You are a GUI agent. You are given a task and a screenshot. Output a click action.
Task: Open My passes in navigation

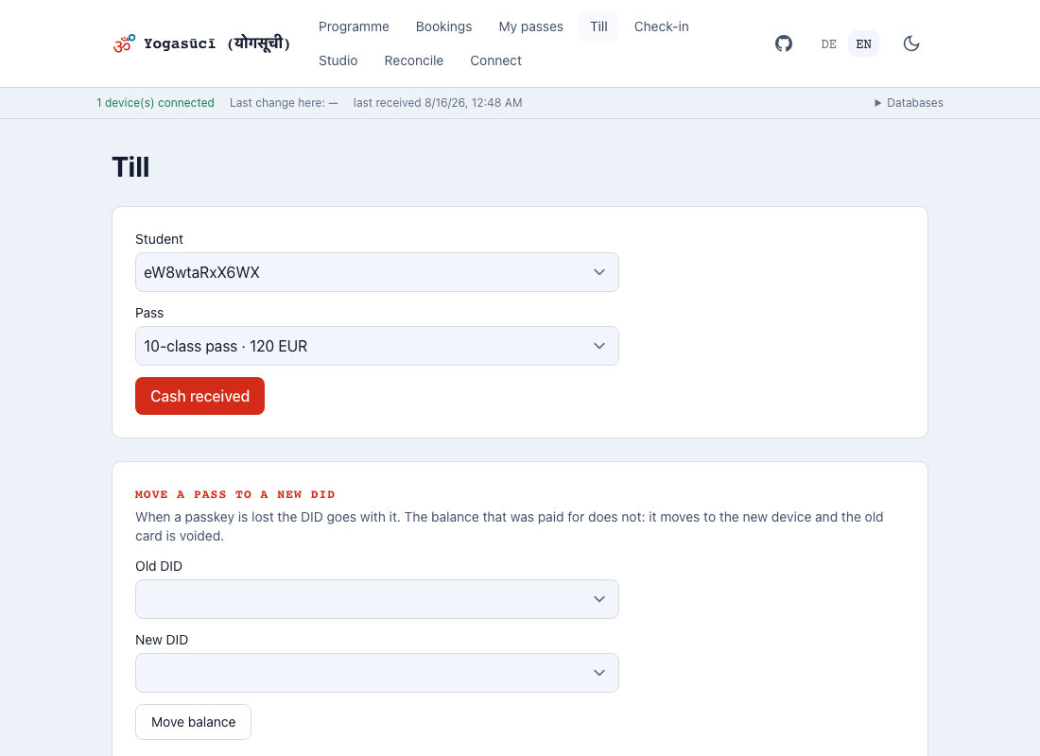[530, 26]
